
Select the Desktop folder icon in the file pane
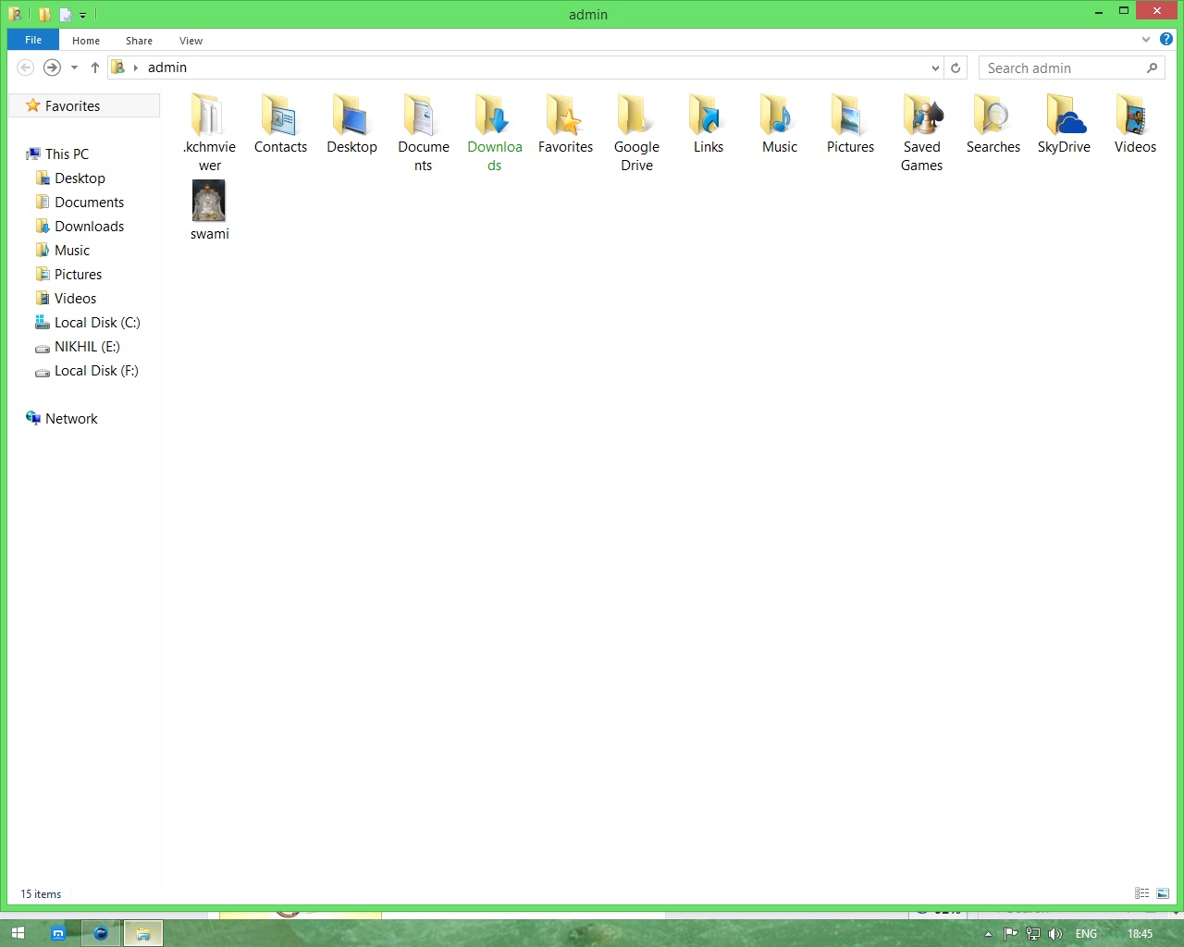[x=351, y=124]
